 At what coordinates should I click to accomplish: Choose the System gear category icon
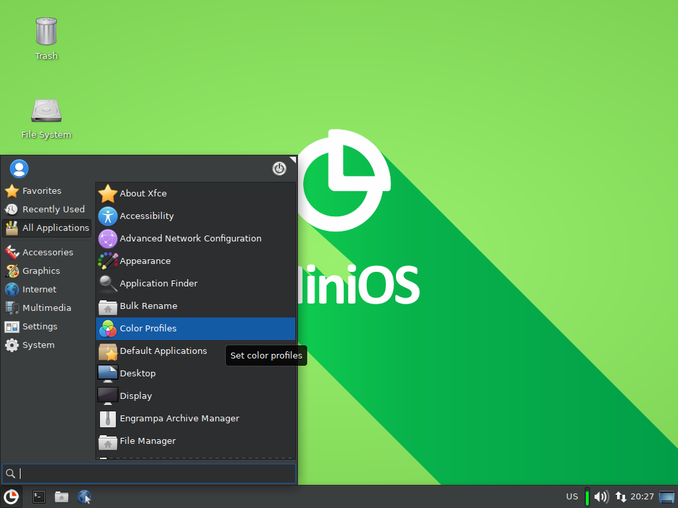point(12,345)
